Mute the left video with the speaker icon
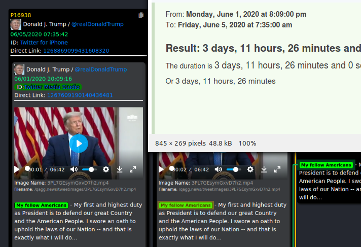This screenshot has height=247, width=361. point(75,169)
